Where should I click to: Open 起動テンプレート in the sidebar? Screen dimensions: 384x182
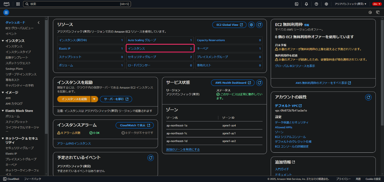(x=17, y=58)
